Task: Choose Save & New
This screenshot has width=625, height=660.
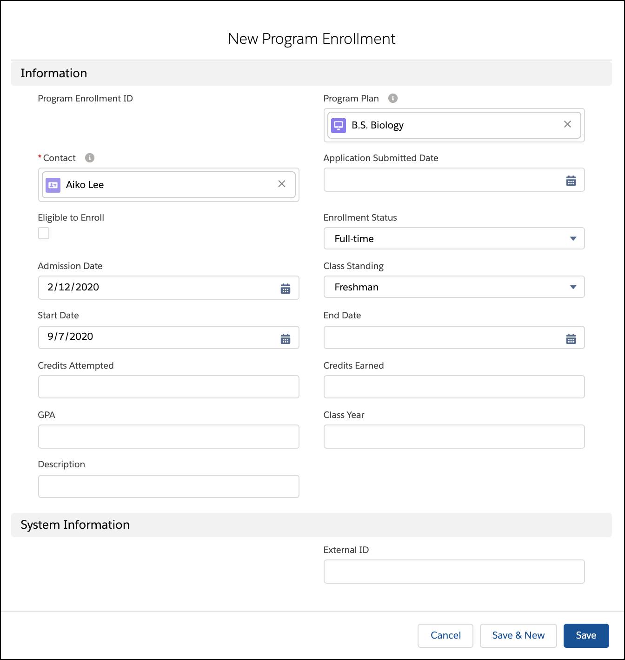Action: 518,635
